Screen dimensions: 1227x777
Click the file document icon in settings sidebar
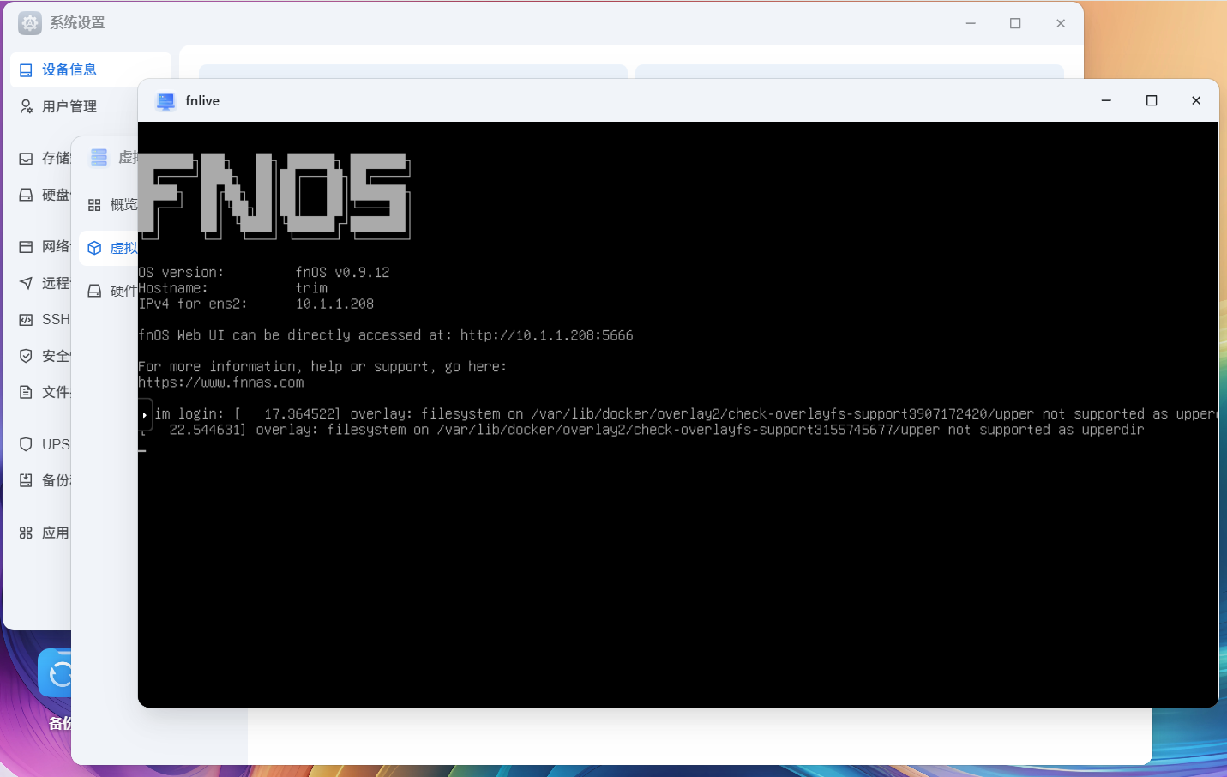(x=26, y=392)
